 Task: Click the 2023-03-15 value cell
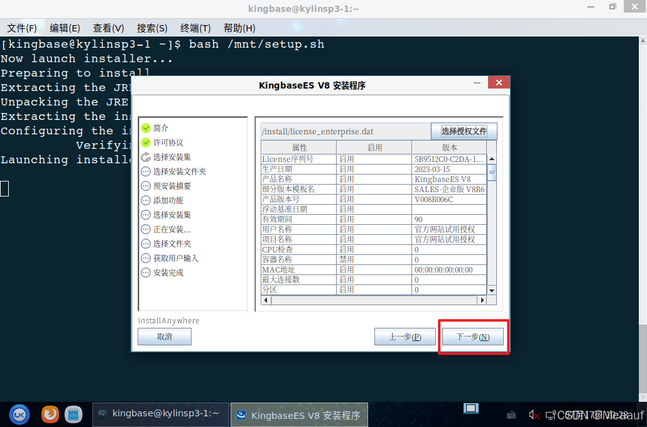pos(449,169)
